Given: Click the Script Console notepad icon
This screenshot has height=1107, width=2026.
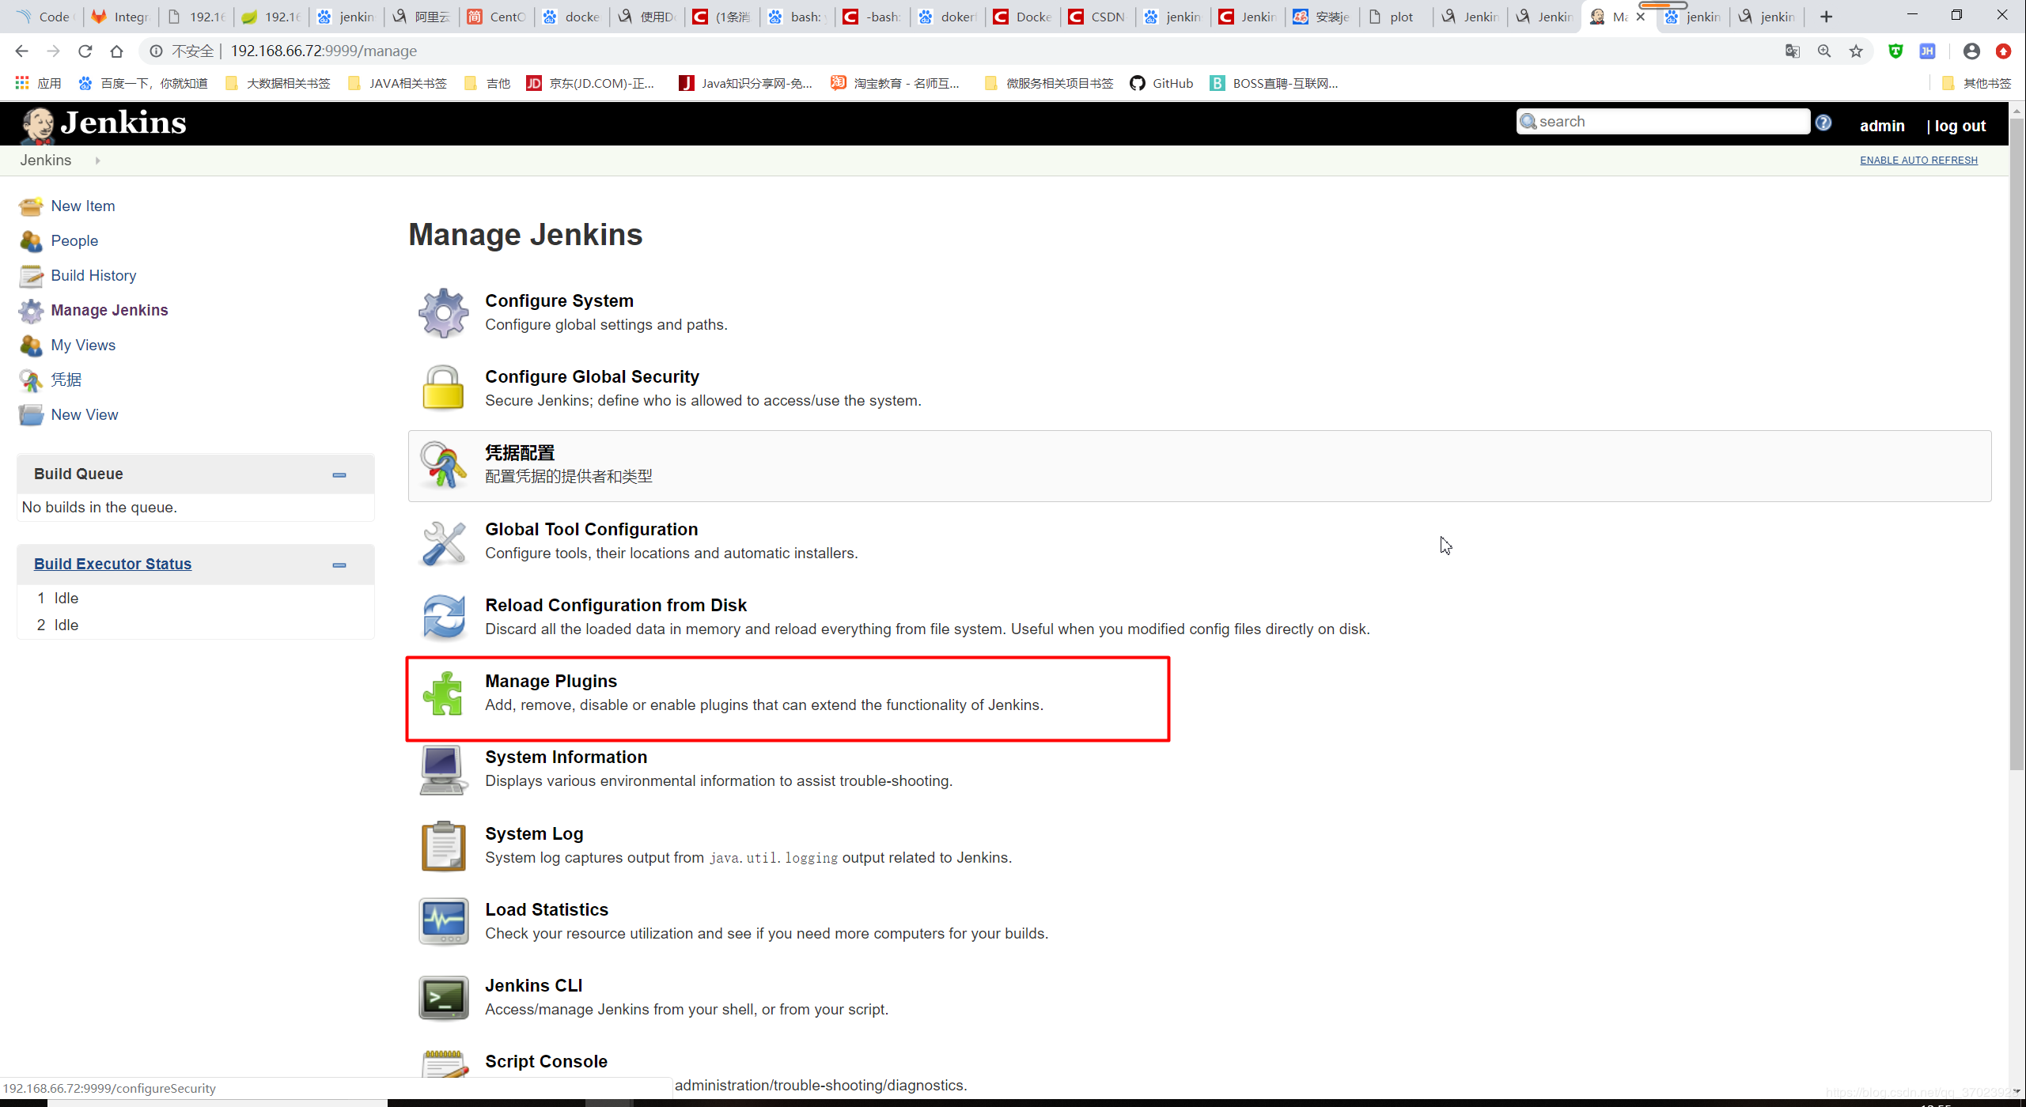Looking at the screenshot, I should 443,1064.
